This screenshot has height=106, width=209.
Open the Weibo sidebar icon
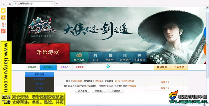click(3, 17)
